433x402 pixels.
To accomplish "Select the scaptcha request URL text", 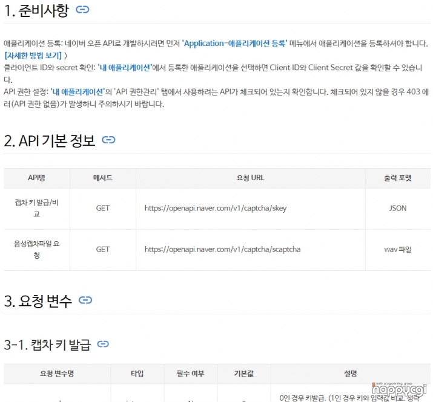I will pyautogui.click(x=223, y=250).
